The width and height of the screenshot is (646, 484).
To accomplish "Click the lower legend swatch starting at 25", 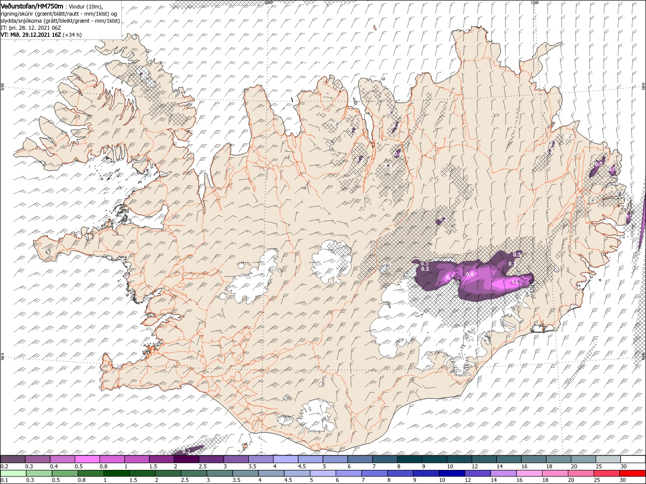I will 607,473.
